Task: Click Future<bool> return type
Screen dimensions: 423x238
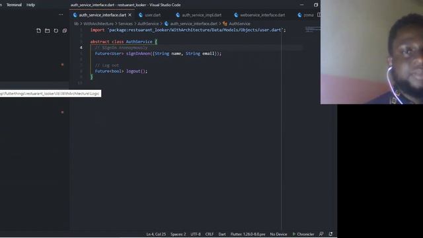Action: [109, 71]
